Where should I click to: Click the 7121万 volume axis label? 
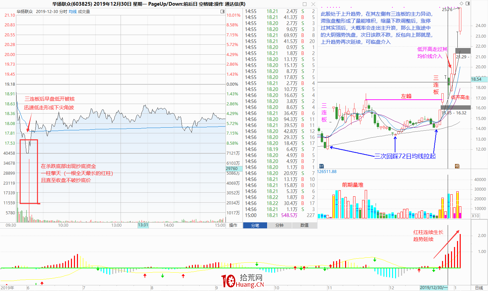233,153
